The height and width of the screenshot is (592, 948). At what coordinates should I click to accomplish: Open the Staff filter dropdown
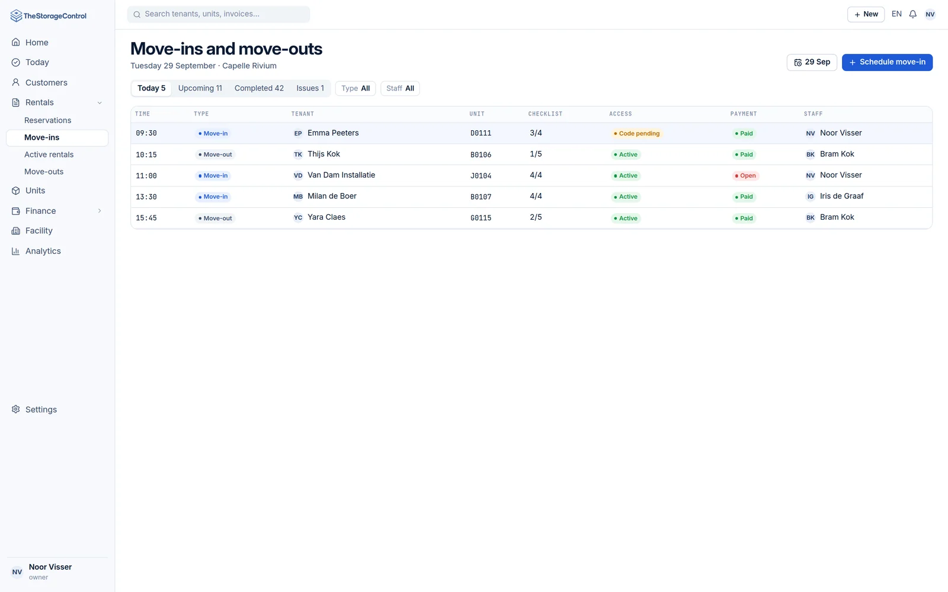pos(400,88)
